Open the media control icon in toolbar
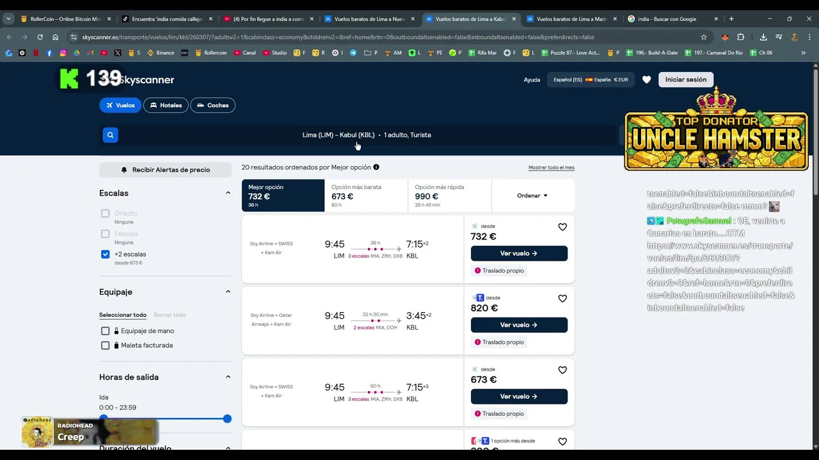 (779, 37)
